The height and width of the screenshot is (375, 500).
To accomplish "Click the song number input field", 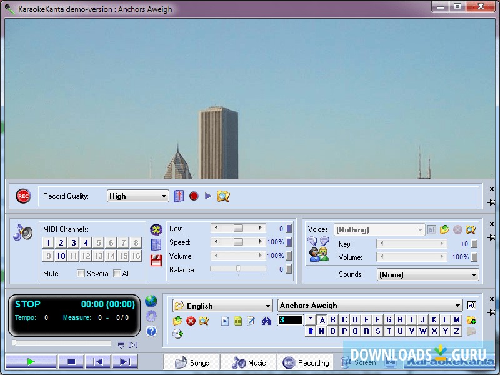I will pyautogui.click(x=290, y=320).
